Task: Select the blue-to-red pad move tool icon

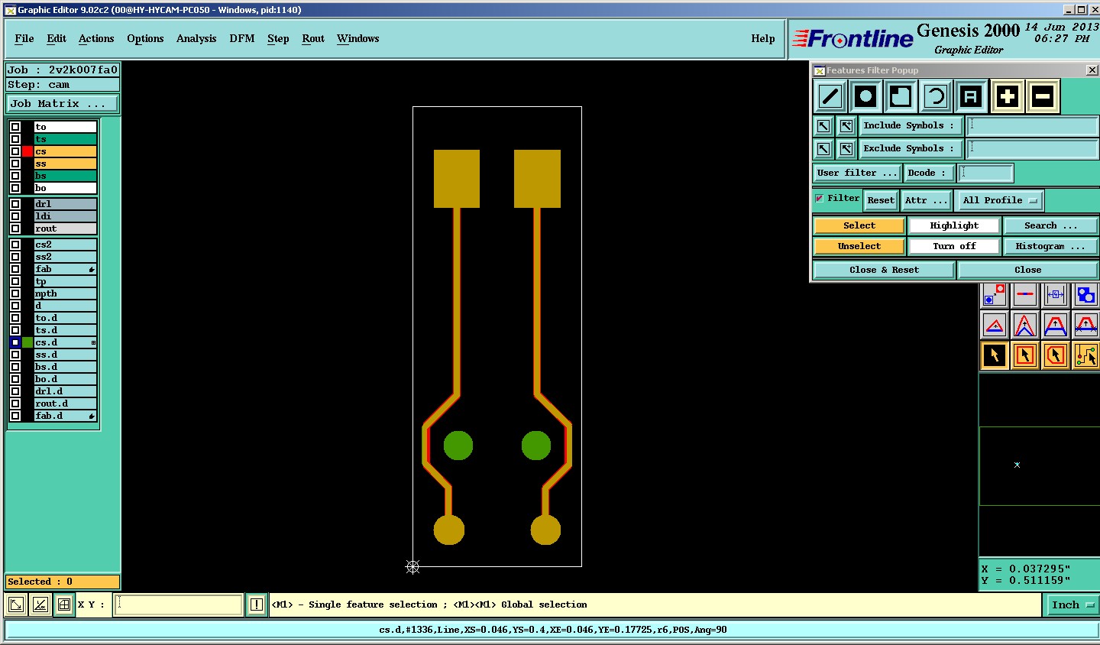Action: pos(995,294)
